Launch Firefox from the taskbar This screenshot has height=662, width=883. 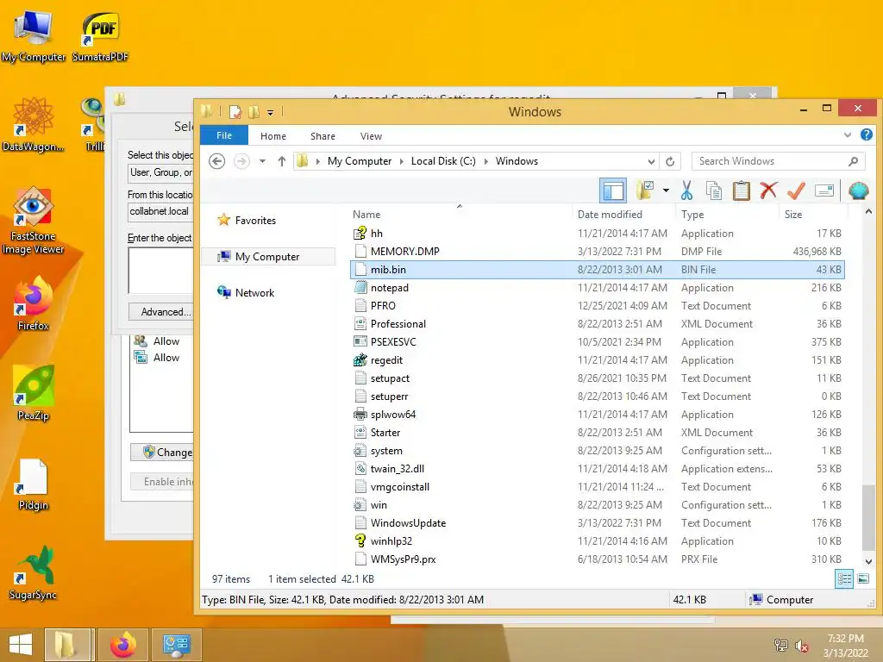pos(122,645)
